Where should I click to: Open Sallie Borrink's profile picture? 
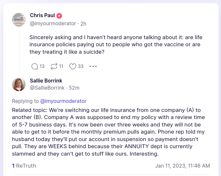(x=19, y=84)
